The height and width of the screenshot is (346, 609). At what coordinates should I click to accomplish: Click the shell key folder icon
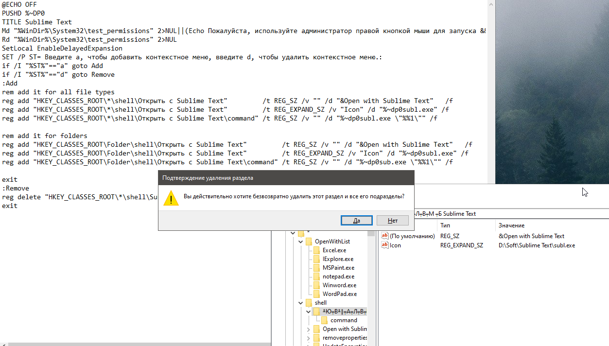pos(310,303)
